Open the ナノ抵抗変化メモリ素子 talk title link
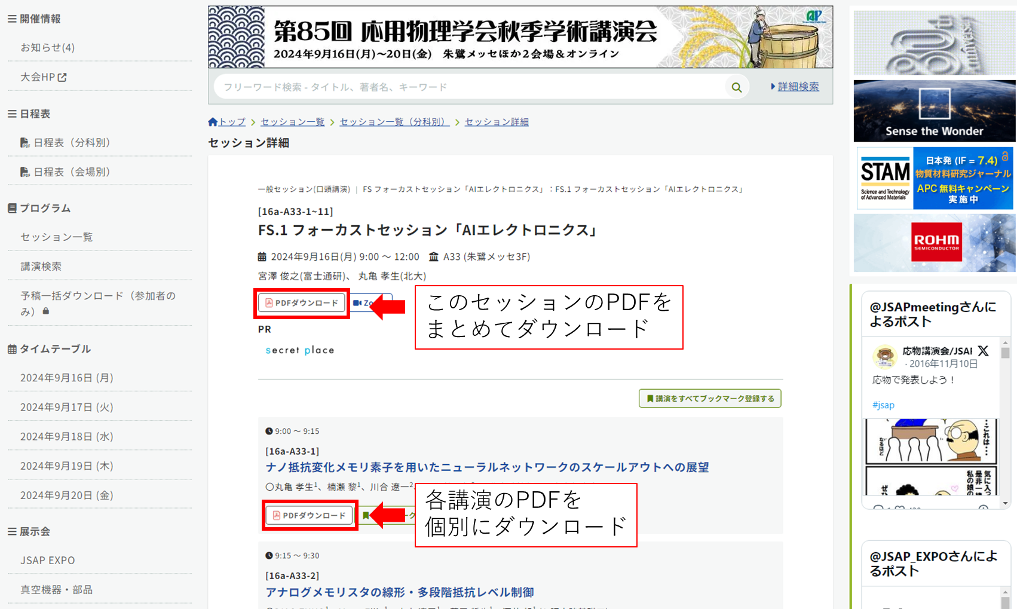1017x609 pixels. (x=487, y=467)
